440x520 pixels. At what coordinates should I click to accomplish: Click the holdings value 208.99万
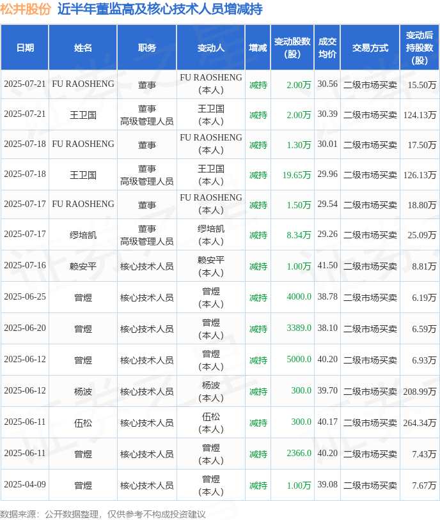coord(420,392)
